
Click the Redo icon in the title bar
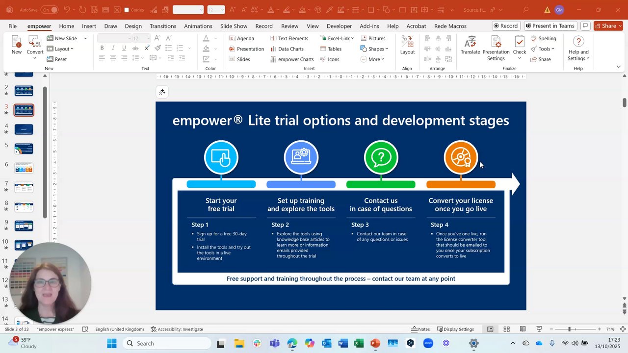click(81, 10)
